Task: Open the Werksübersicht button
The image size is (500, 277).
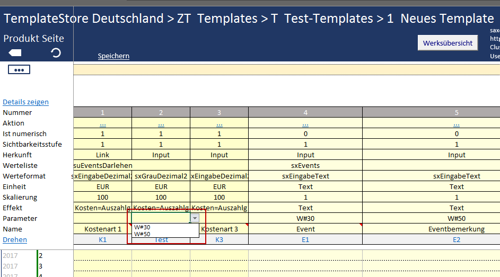Action: [448, 43]
